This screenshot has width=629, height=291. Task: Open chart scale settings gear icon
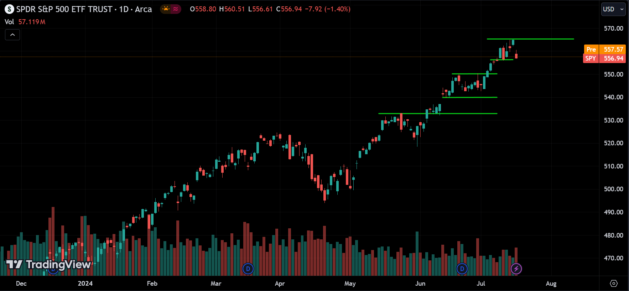[614, 284]
